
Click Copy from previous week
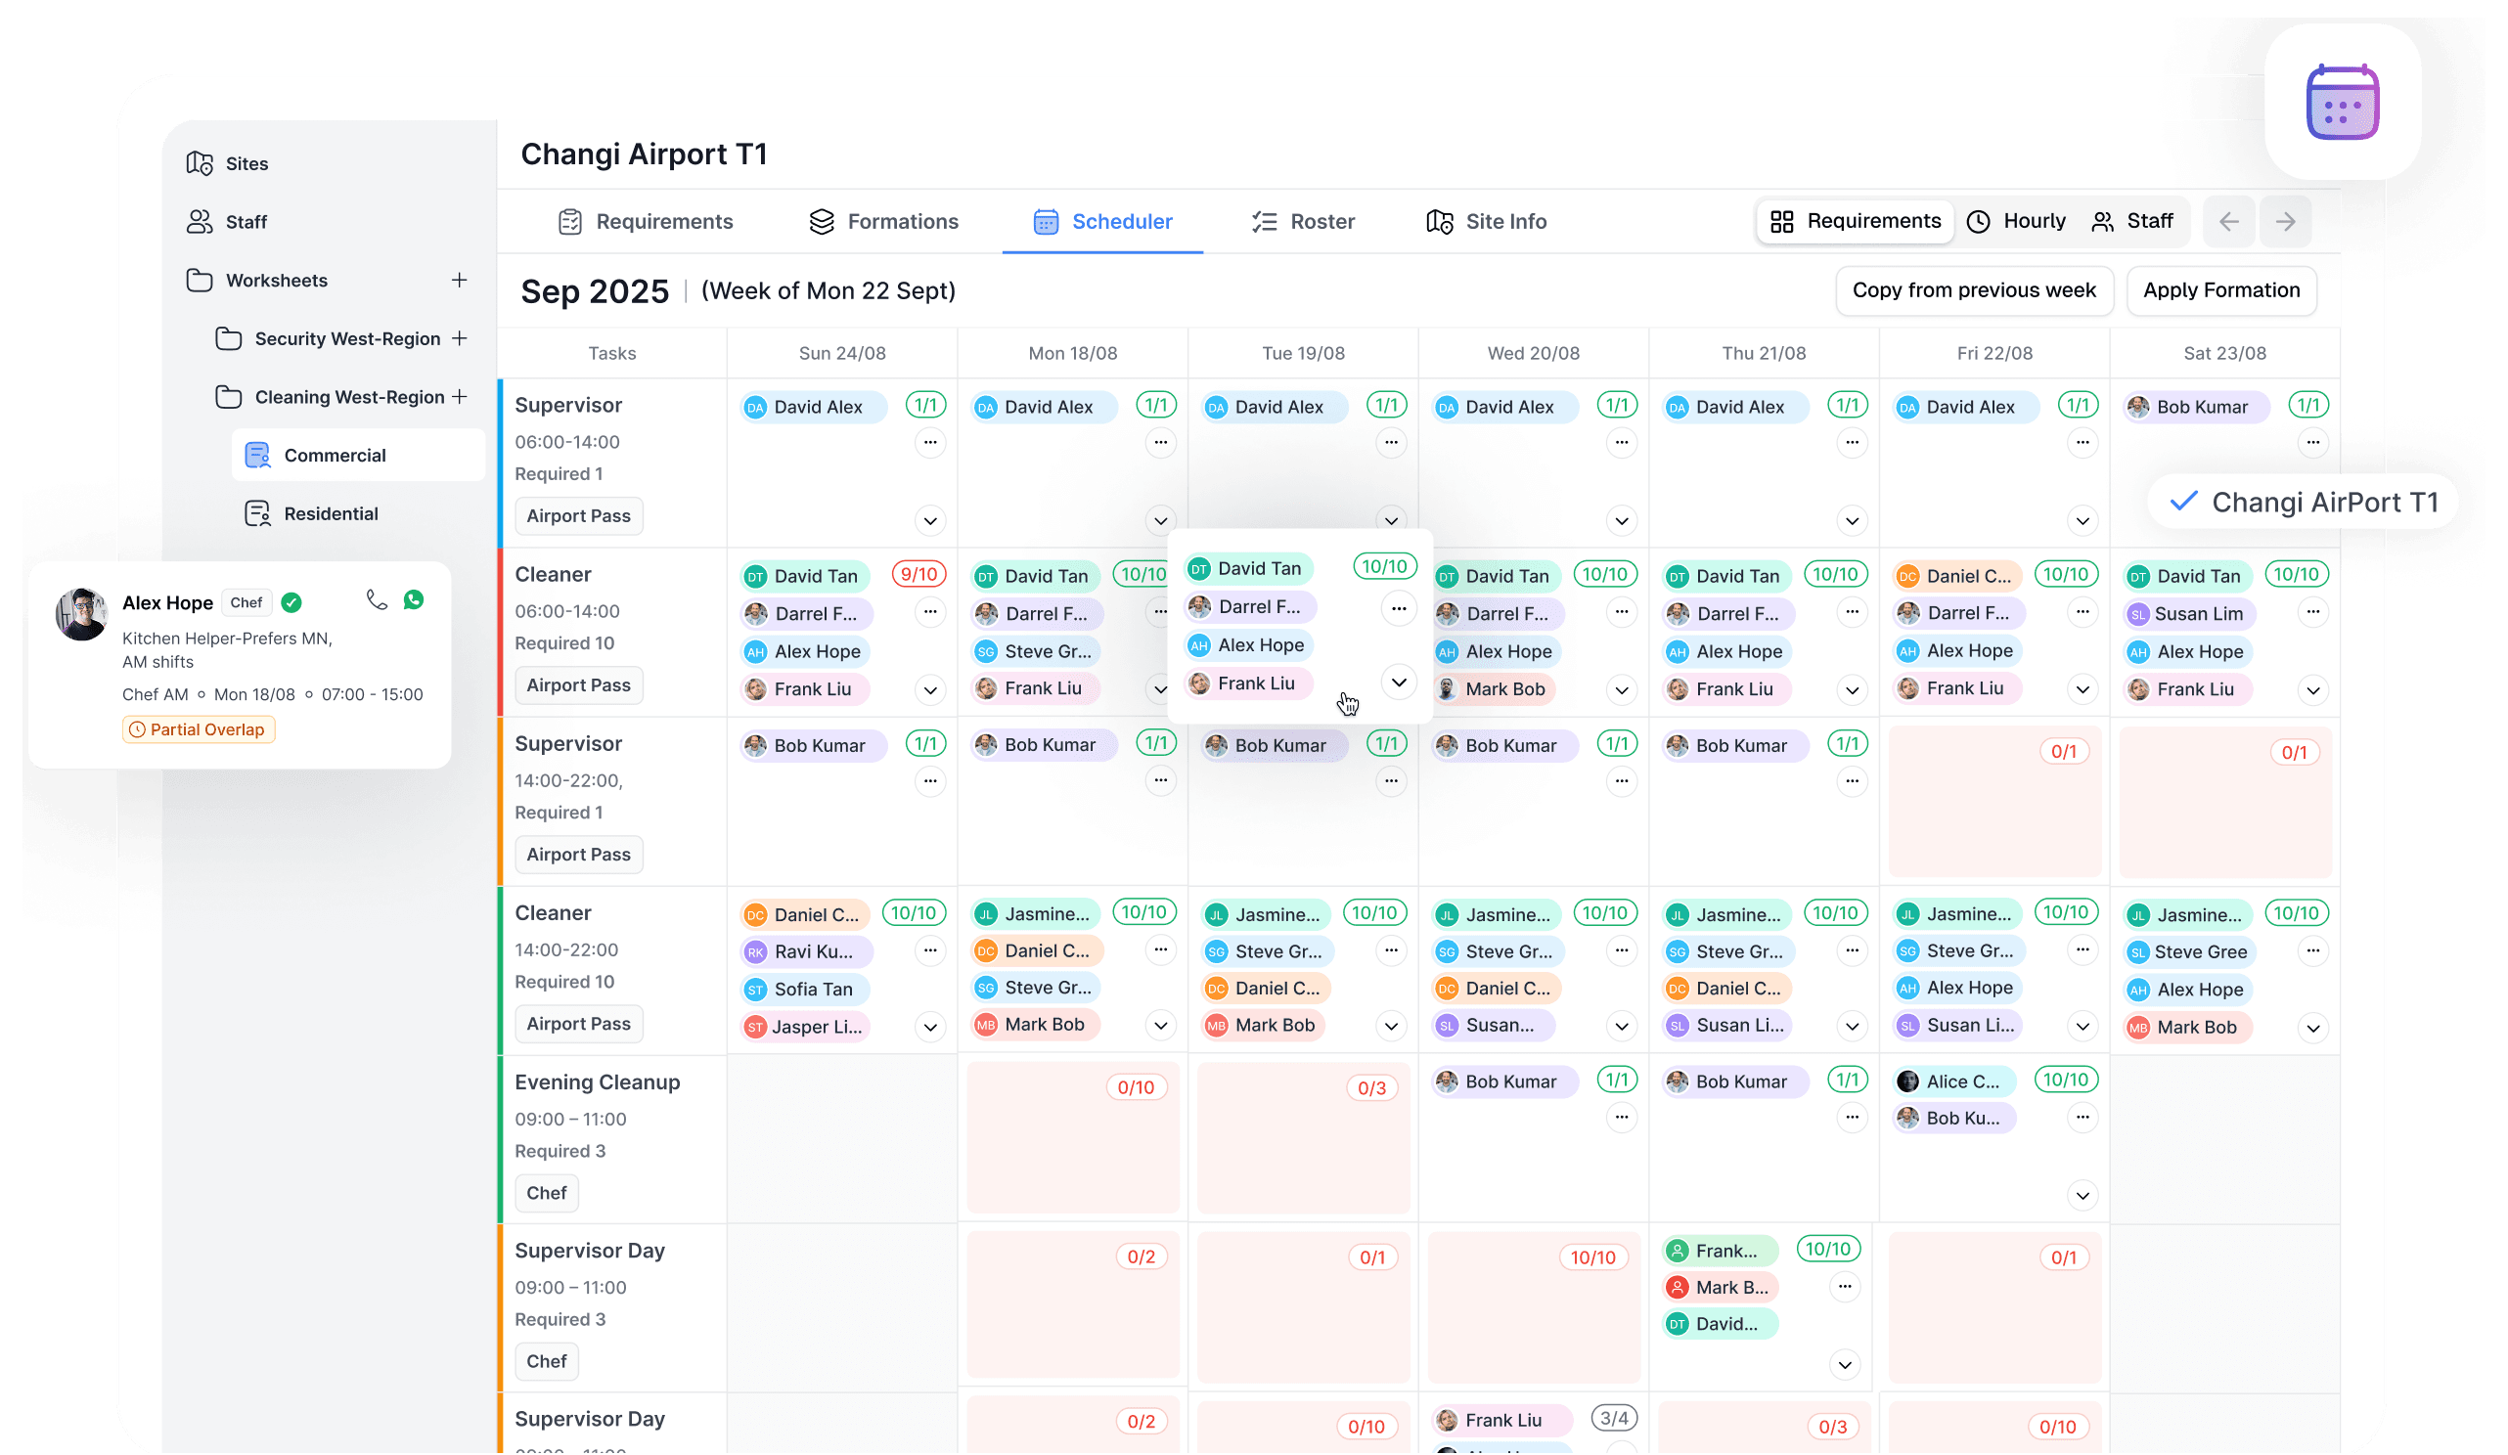point(1974,290)
